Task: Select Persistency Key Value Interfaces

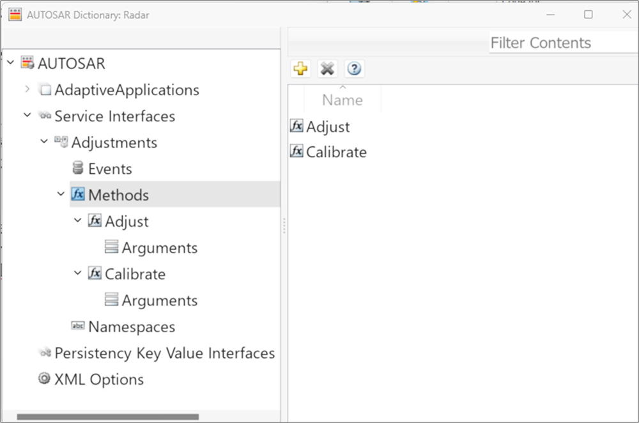Action: pos(165,353)
